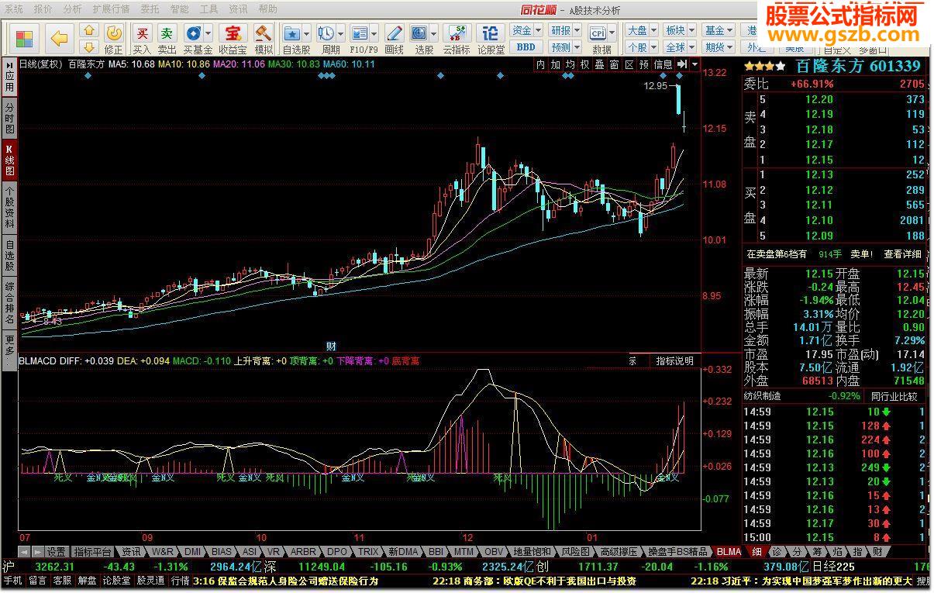Open the 扩展行情 menu

[111, 9]
